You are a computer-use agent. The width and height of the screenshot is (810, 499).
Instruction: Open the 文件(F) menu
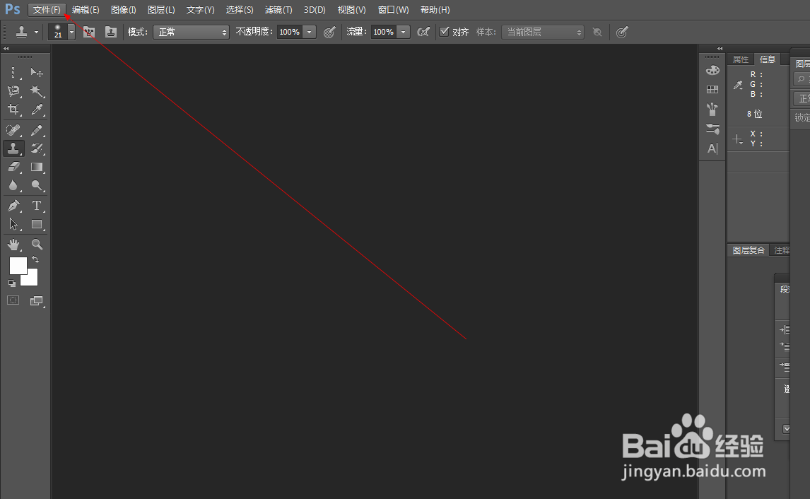47,10
